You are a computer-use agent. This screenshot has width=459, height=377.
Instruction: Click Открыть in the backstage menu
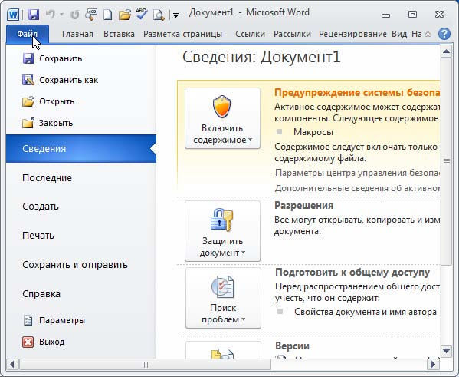(48, 101)
